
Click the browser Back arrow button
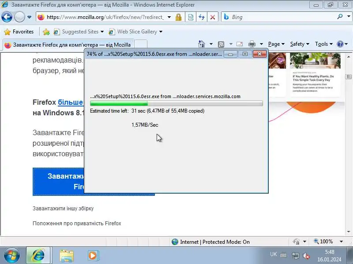pyautogui.click(x=7, y=17)
